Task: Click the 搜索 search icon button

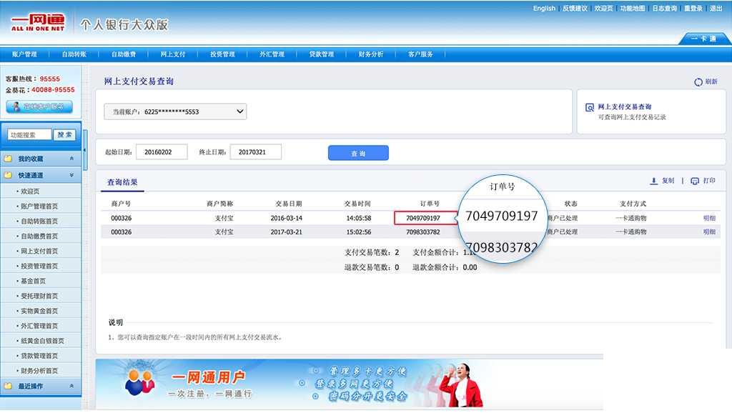Action: point(64,134)
